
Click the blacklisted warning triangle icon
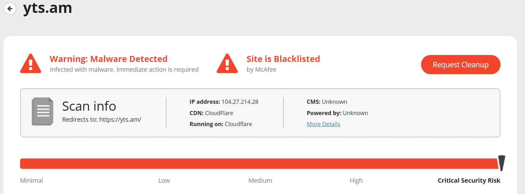tap(227, 64)
